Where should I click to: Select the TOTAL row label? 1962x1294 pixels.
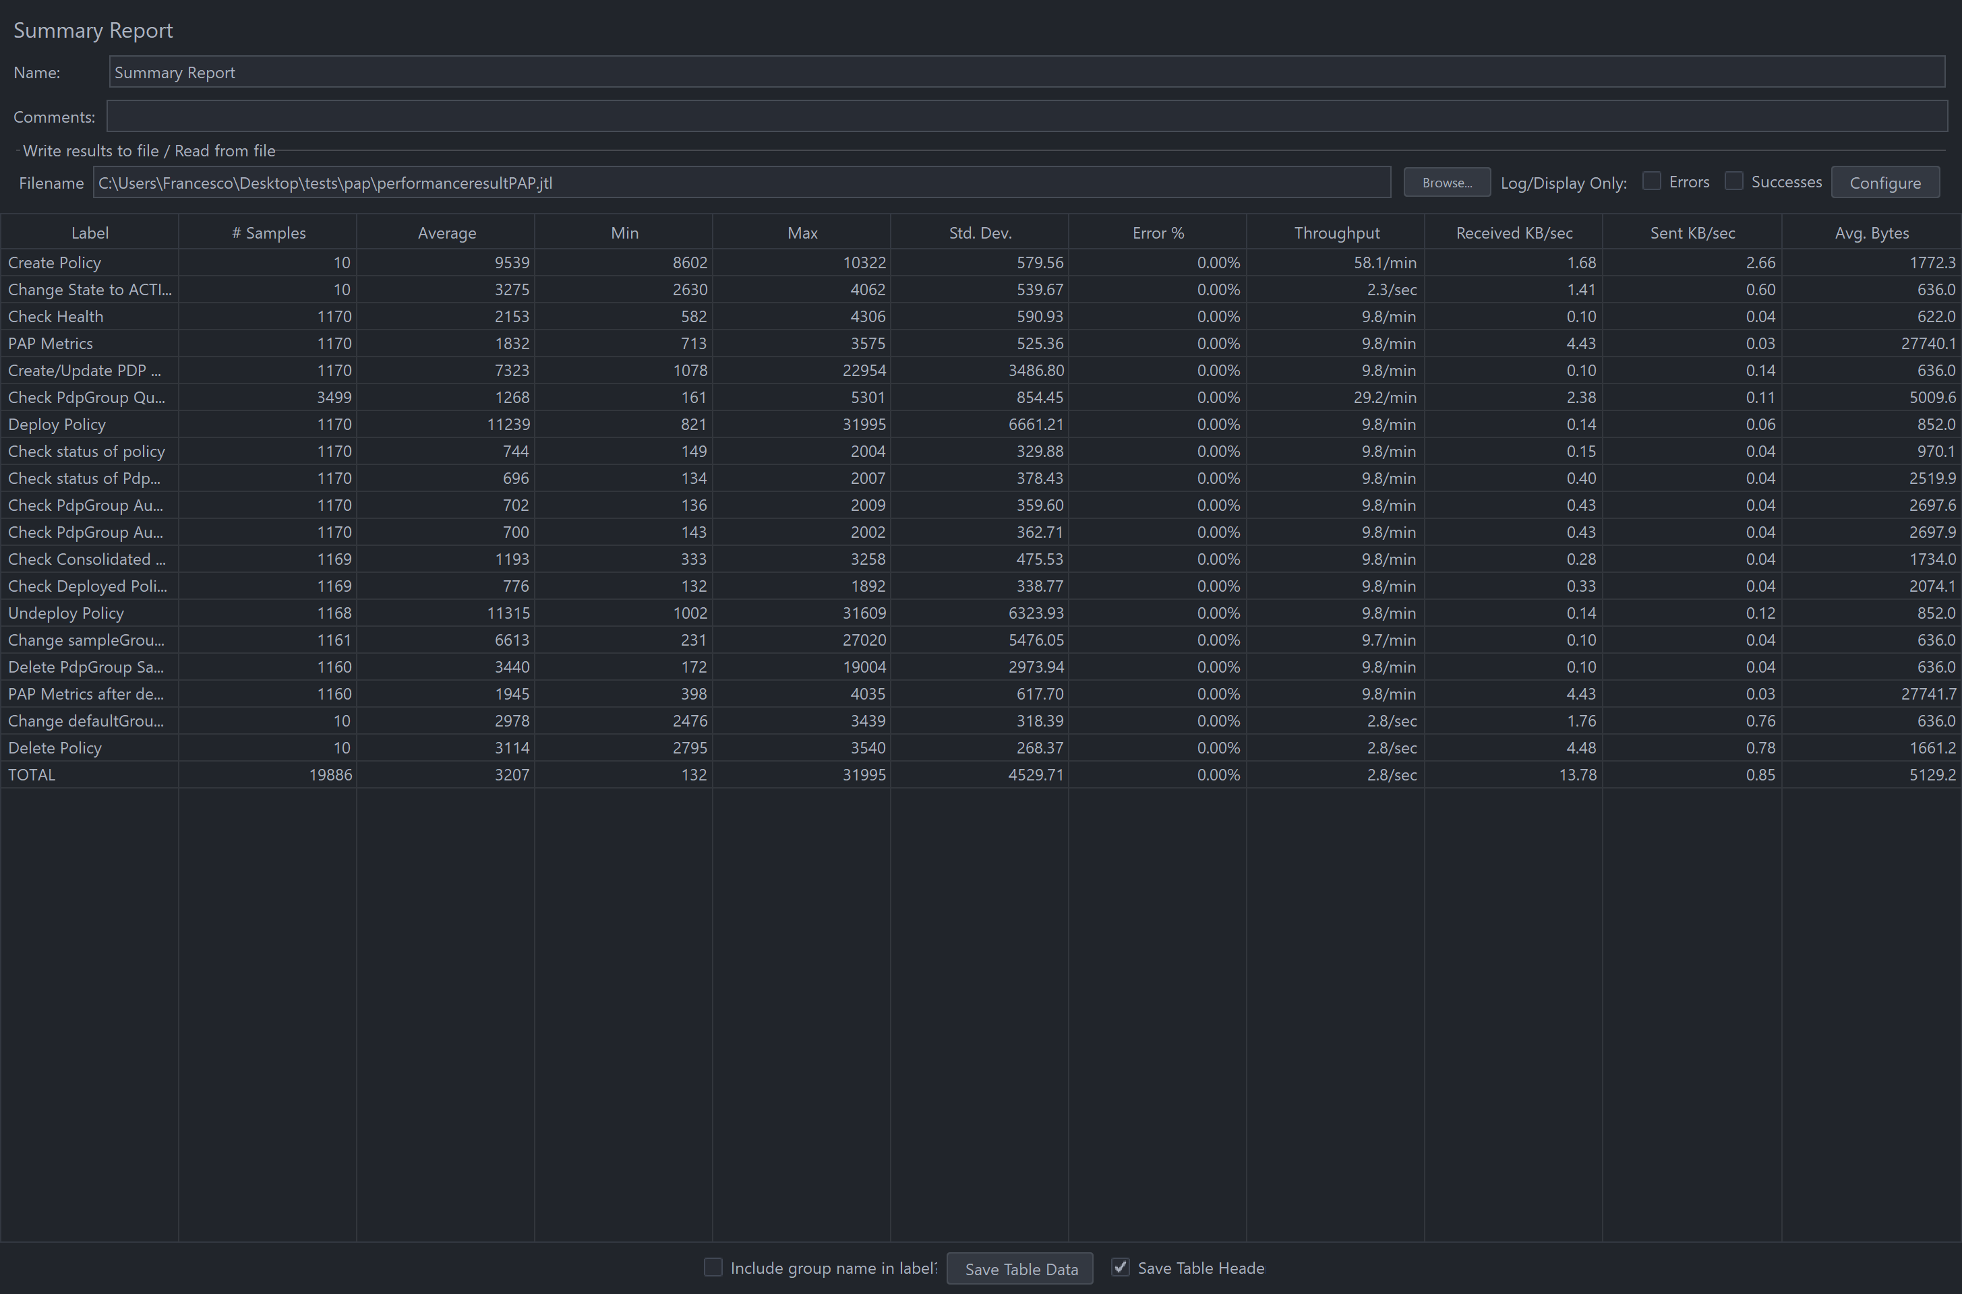(89, 775)
